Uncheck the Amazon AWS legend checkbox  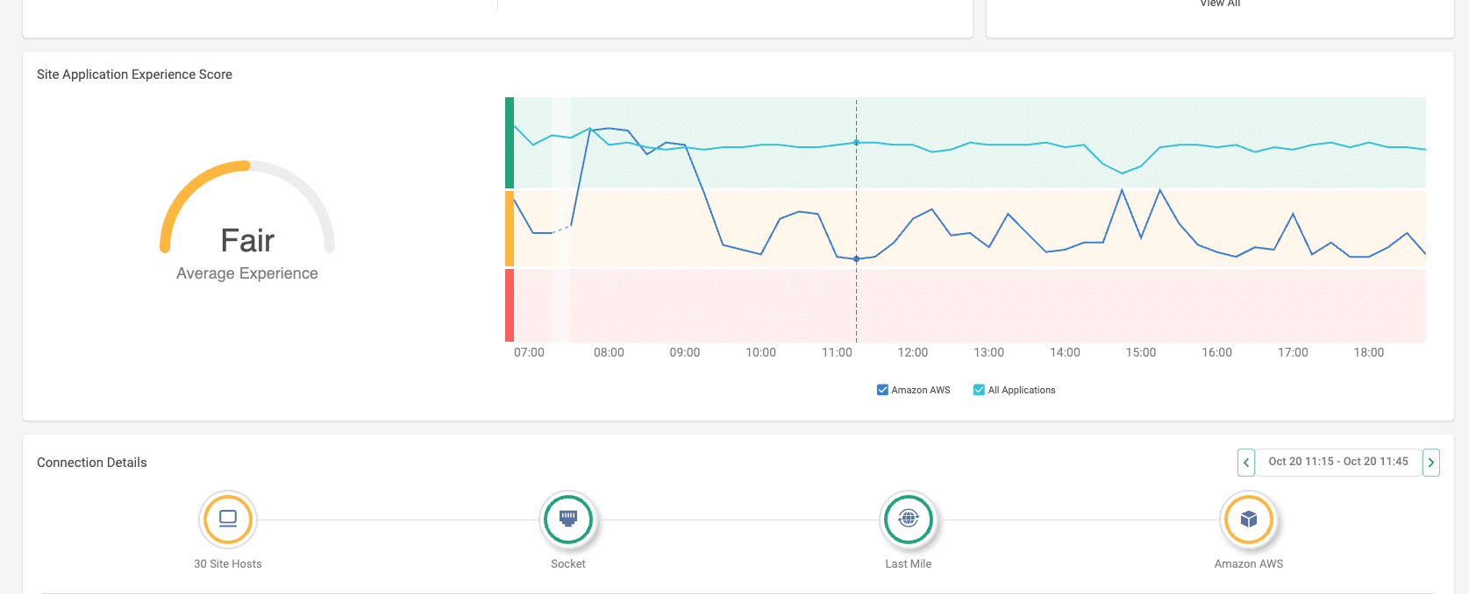click(x=882, y=390)
